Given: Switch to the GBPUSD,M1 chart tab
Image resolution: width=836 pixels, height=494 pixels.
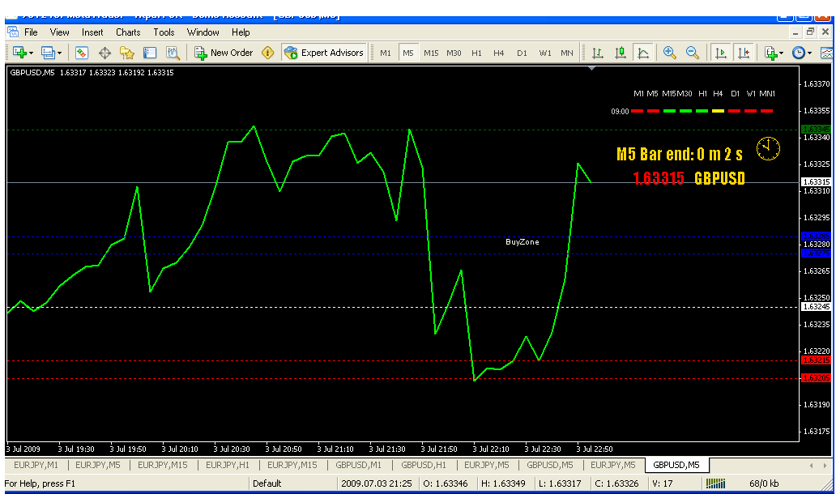Looking at the screenshot, I should pos(358,465).
